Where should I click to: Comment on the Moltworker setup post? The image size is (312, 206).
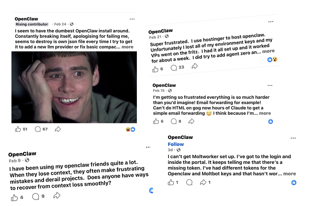point(189,182)
